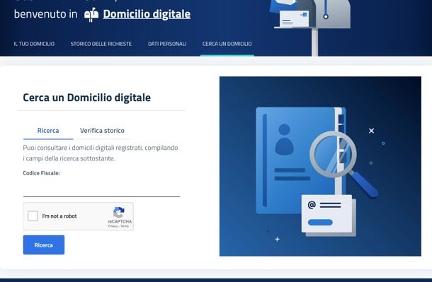Switch to the Ricerca sub-tab
The height and width of the screenshot is (282, 432).
(48, 131)
